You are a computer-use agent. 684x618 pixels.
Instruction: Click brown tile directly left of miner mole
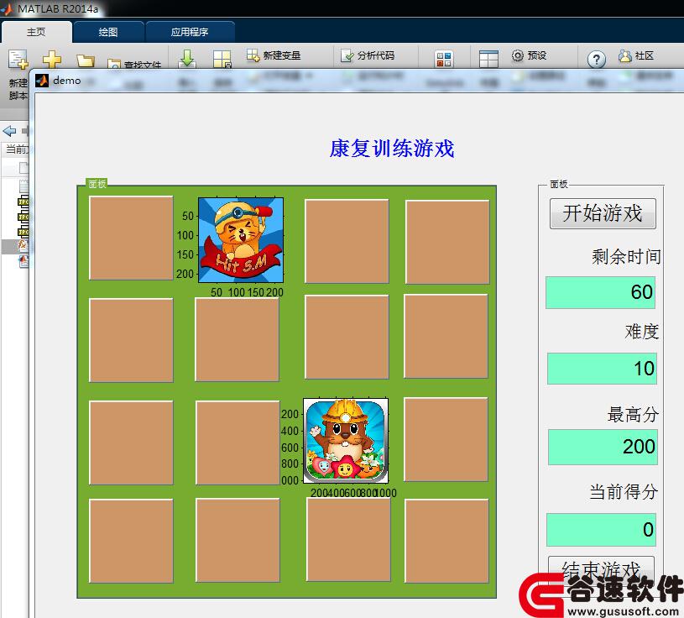[x=238, y=443]
